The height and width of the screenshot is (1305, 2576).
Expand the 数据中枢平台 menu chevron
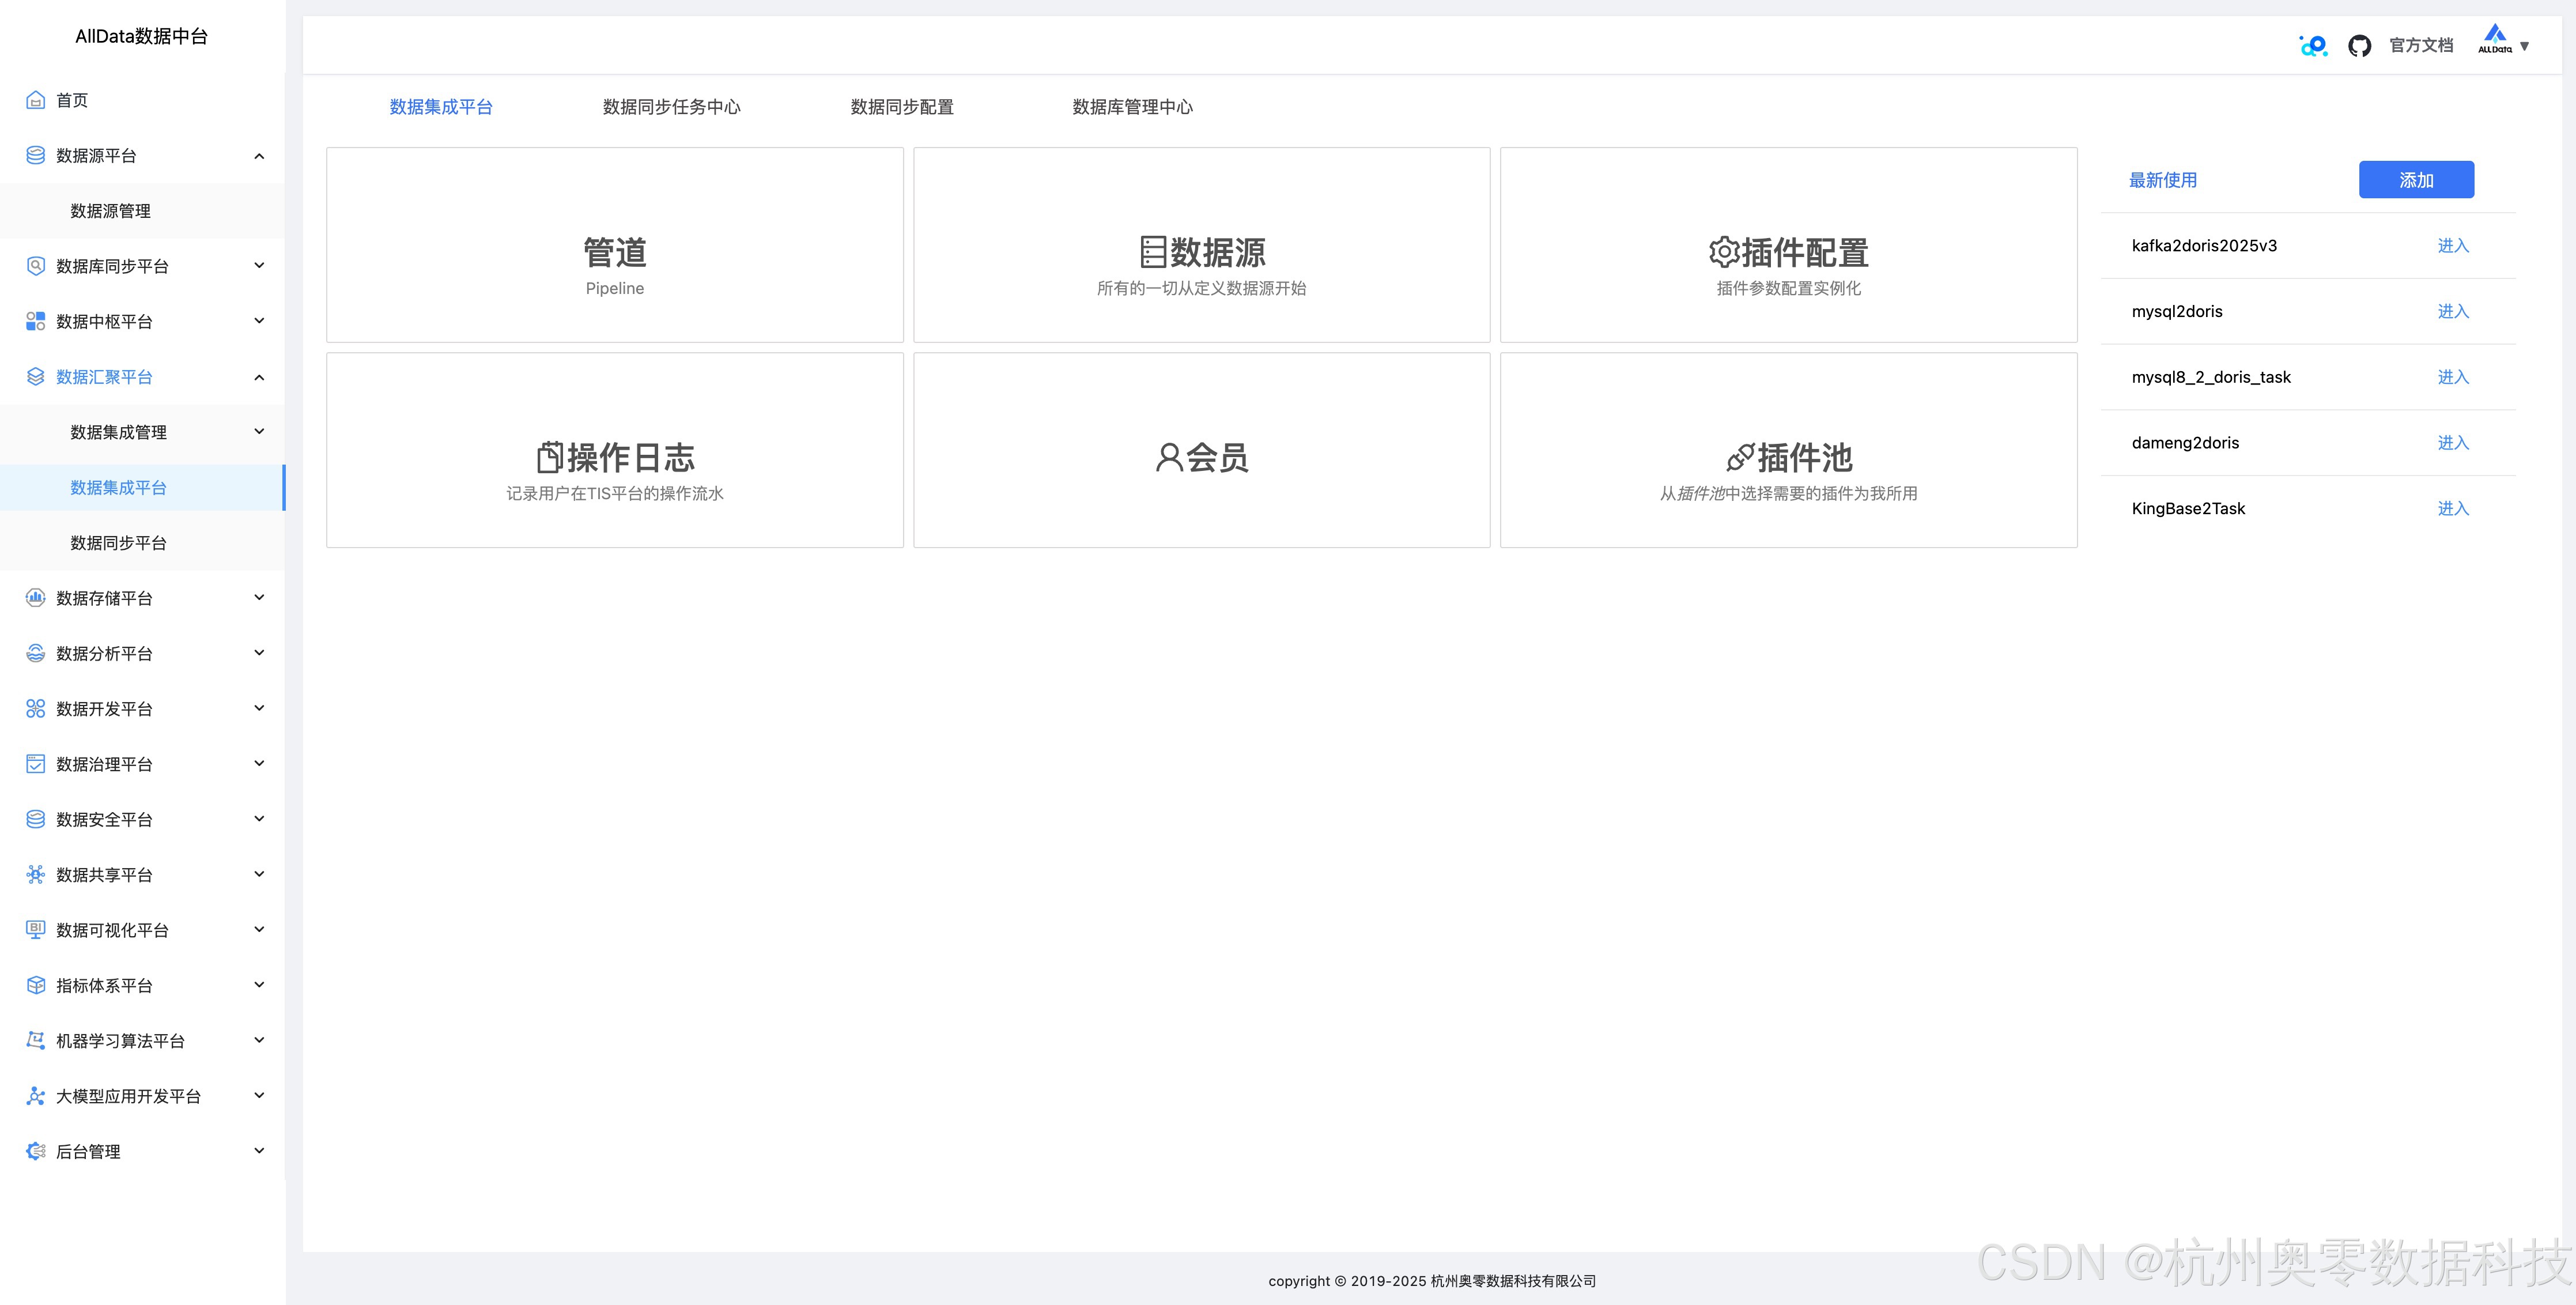(x=259, y=321)
